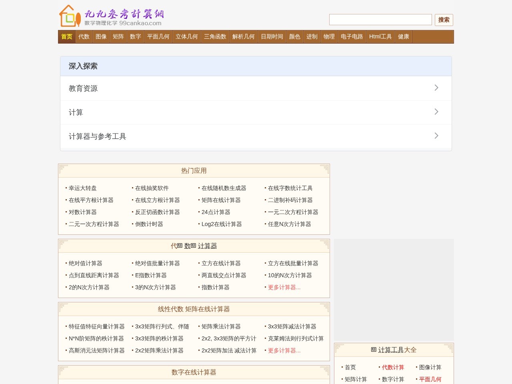
Task: Open the Html工具 menu item
Action: pos(380,36)
